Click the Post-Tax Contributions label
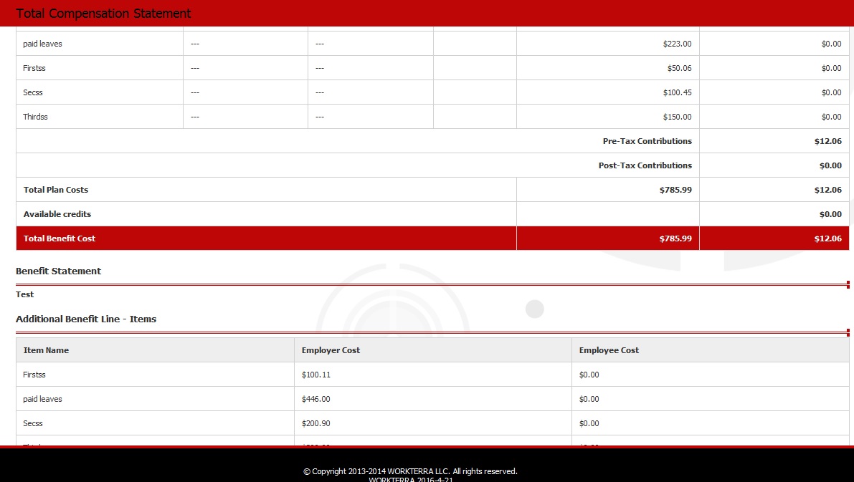854x482 pixels. (645, 165)
